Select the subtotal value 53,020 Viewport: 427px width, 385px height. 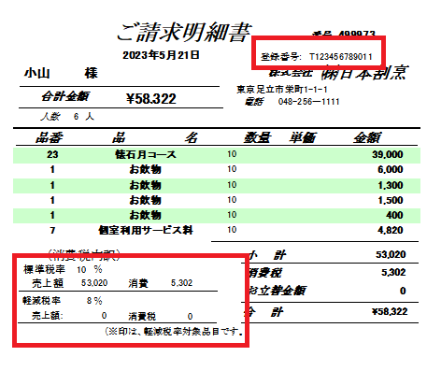point(391,254)
